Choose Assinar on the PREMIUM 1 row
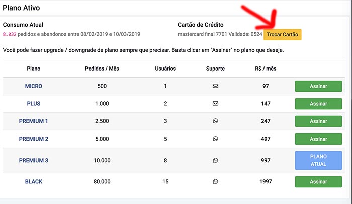This screenshot has height=204, width=352. coord(318,121)
